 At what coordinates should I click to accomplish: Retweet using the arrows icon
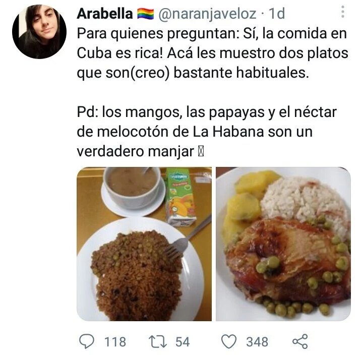(158, 342)
